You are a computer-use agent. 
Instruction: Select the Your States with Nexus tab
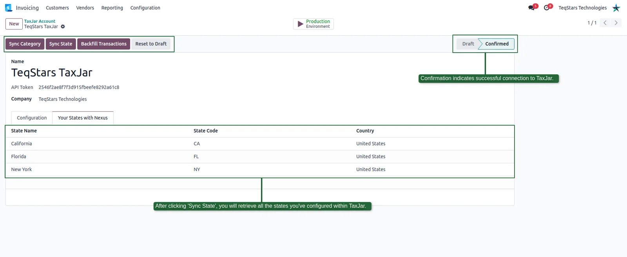pyautogui.click(x=83, y=118)
